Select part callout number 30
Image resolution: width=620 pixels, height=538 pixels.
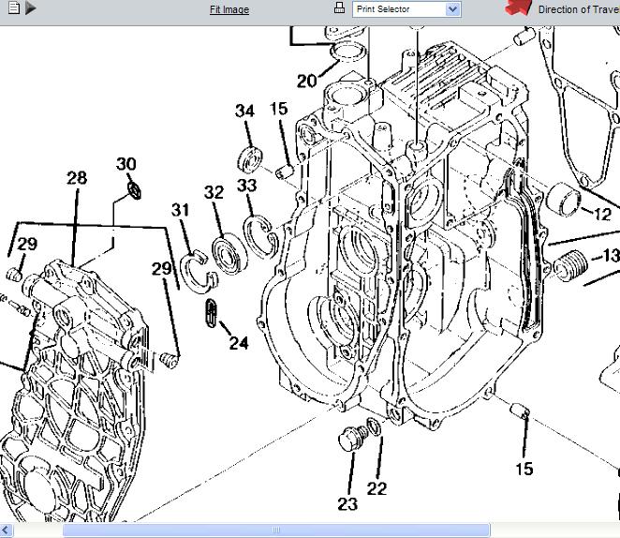click(126, 164)
